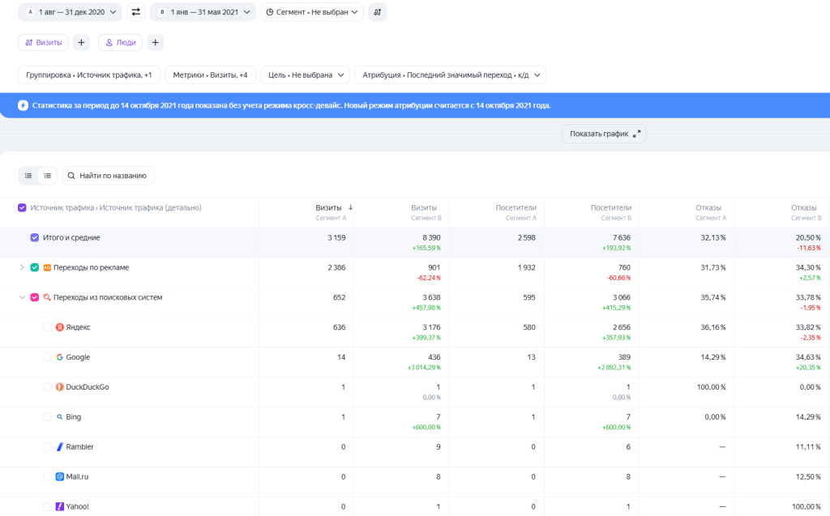Collapse Переходы из поисковых систем row
This screenshot has height=516, width=830.
[22, 297]
